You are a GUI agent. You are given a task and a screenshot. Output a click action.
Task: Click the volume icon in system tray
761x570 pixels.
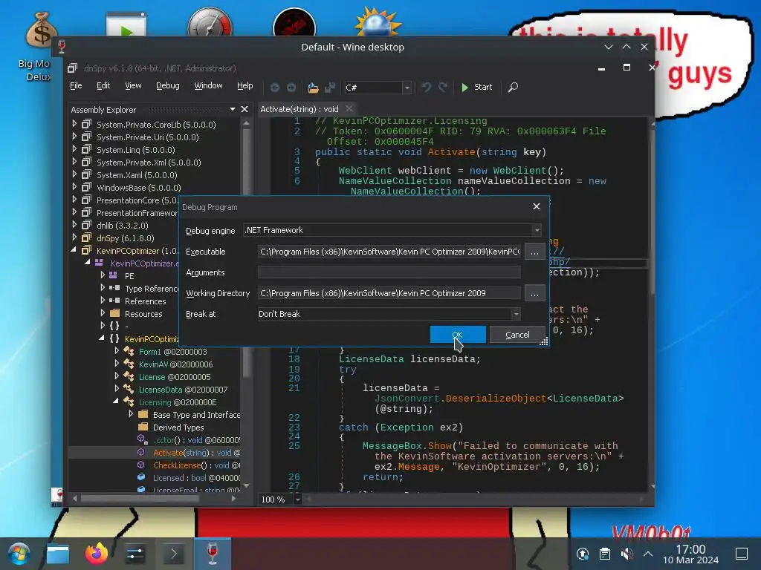626,554
